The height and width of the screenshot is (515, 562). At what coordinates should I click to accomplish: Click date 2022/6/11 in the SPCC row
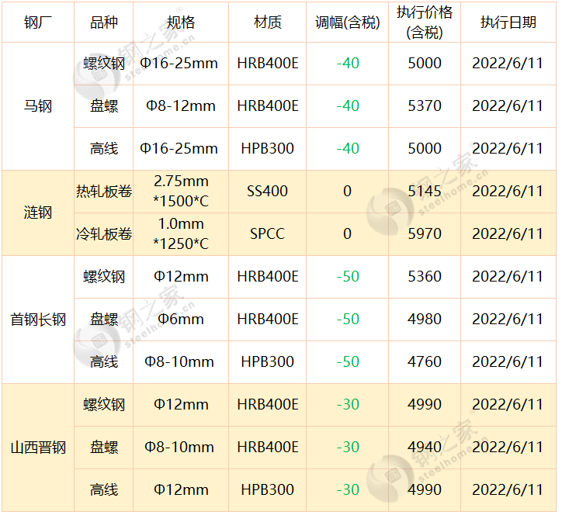click(x=508, y=234)
